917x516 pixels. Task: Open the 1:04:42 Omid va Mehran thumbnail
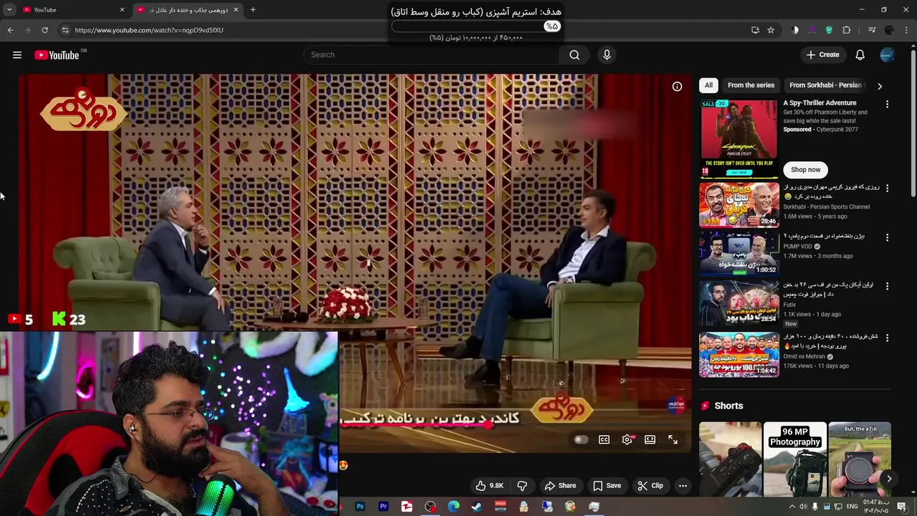[x=739, y=354]
